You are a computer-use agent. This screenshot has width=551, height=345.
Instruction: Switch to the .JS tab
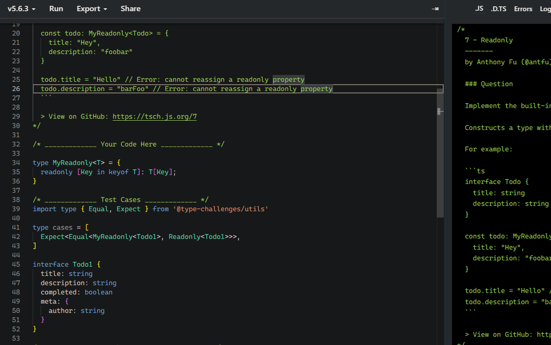[x=479, y=9]
